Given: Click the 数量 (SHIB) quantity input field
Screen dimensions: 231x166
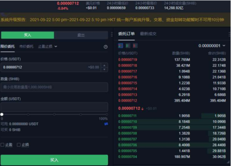Looking at the screenshot, I should click(x=54, y=87).
